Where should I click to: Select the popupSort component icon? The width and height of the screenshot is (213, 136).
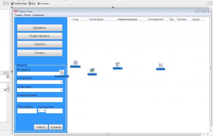tap(160, 65)
